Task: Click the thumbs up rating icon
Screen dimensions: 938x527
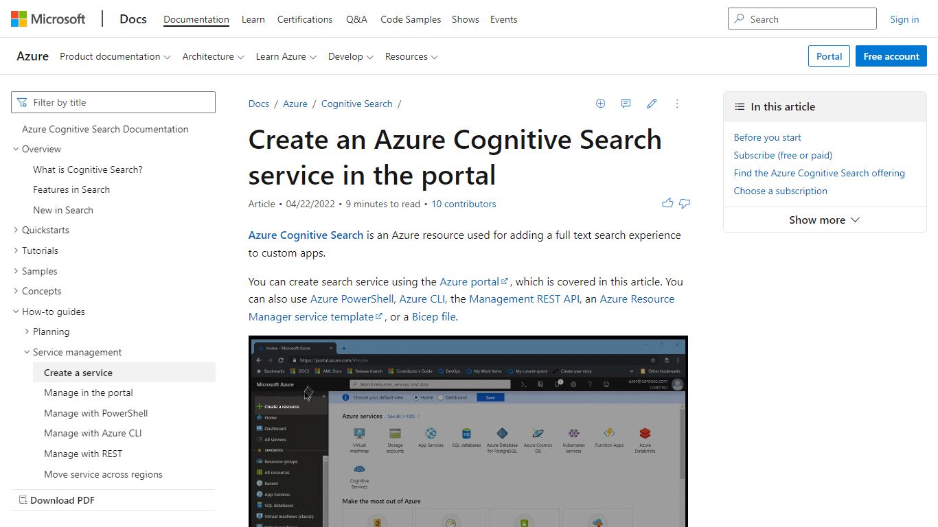Action: point(667,203)
